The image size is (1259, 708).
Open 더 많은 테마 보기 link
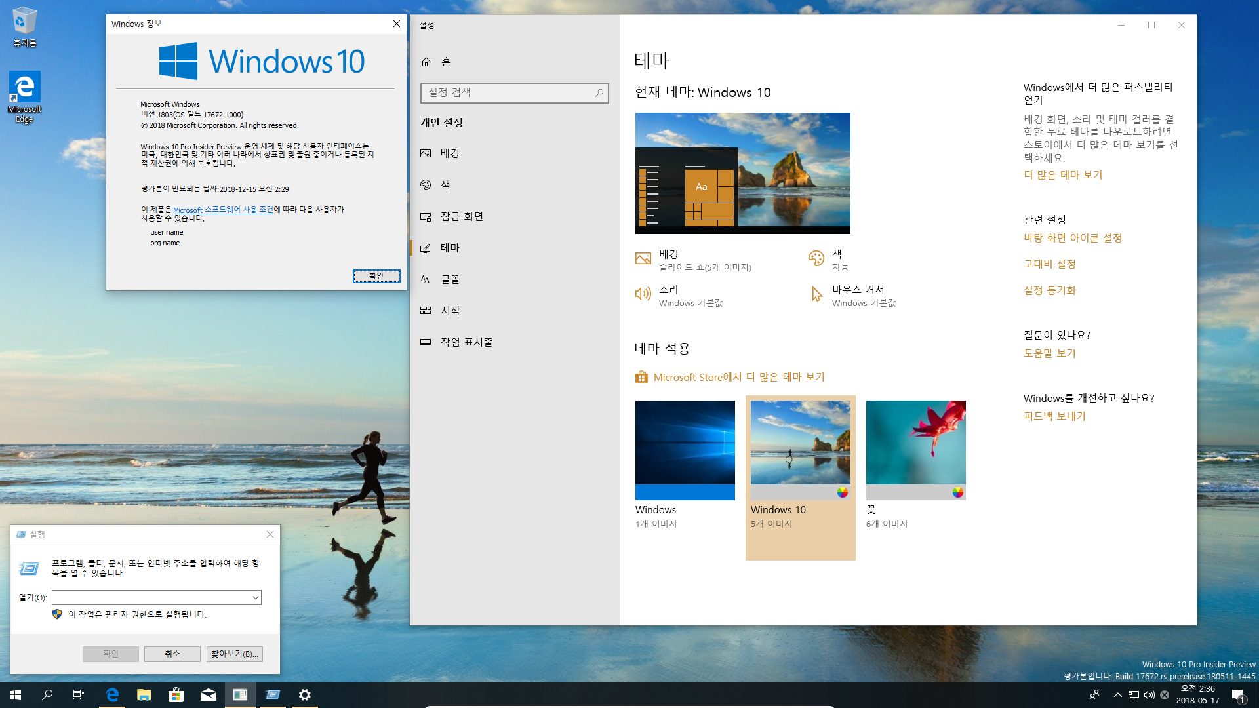[1063, 175]
